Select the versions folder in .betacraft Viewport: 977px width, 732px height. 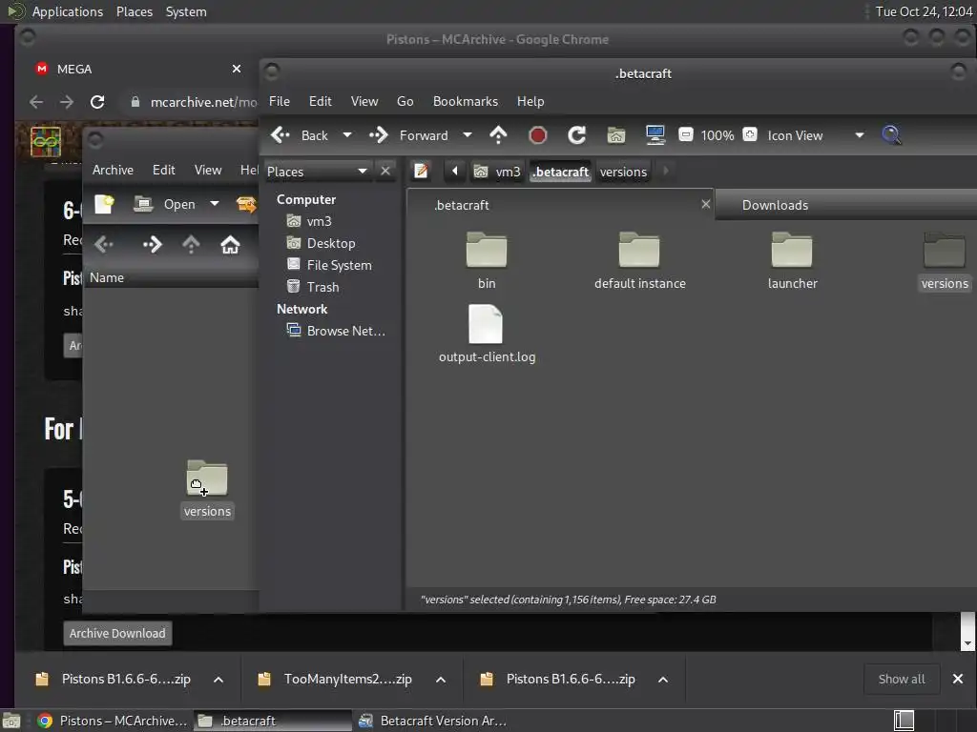coord(945,260)
